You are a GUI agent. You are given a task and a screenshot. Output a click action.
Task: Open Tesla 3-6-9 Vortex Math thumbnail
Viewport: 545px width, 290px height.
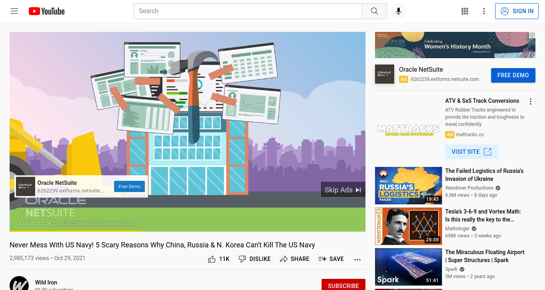click(x=409, y=226)
